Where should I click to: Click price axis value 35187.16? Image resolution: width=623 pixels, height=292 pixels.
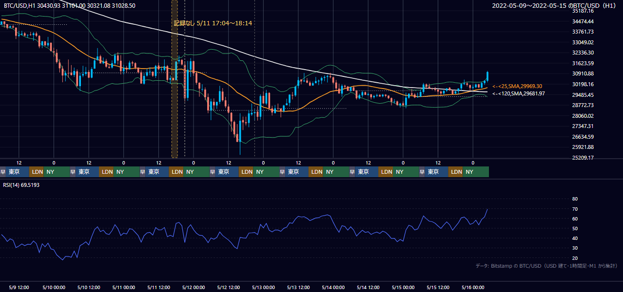pos(583,11)
